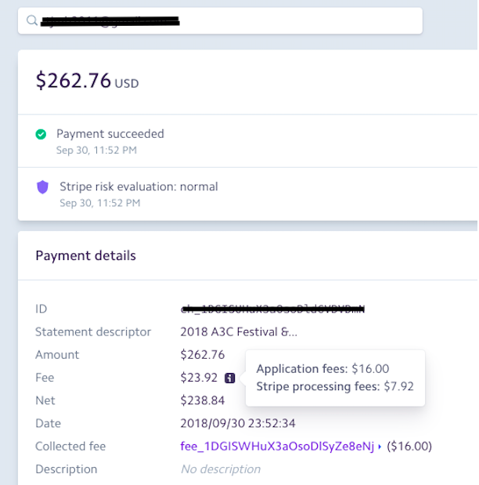The width and height of the screenshot is (479, 485).
Task: Click the arrow beside collected fee ID
Action: coord(380,447)
